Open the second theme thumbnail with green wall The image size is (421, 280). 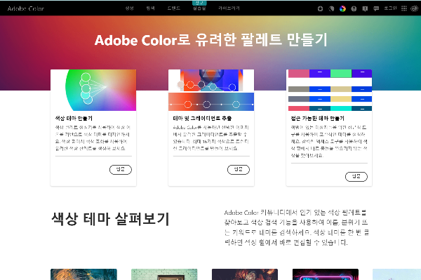coord(164,274)
